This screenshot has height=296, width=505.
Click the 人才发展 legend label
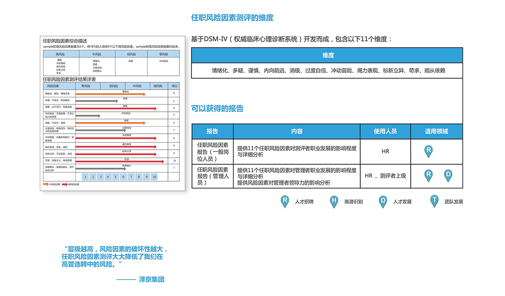pos(402,202)
